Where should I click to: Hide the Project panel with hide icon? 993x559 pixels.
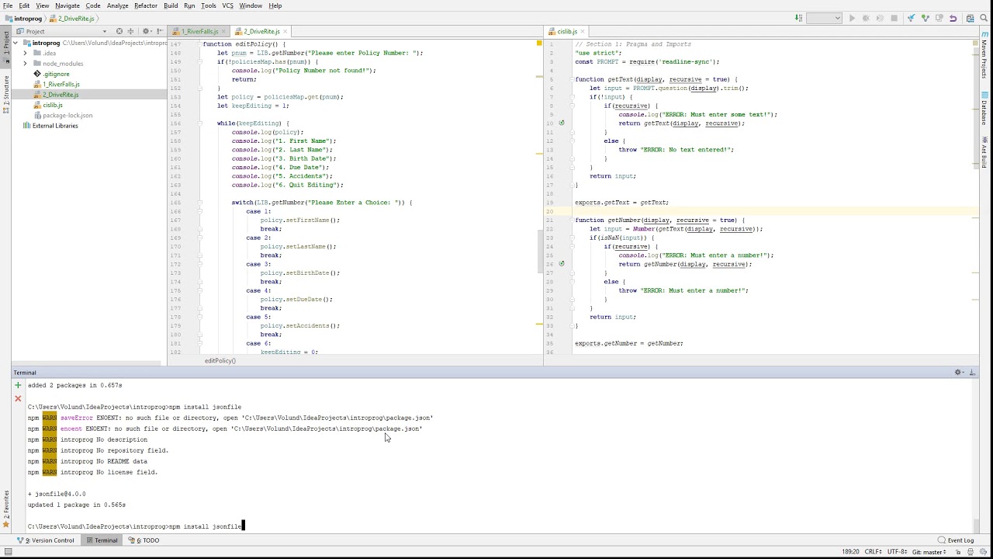[x=161, y=31]
